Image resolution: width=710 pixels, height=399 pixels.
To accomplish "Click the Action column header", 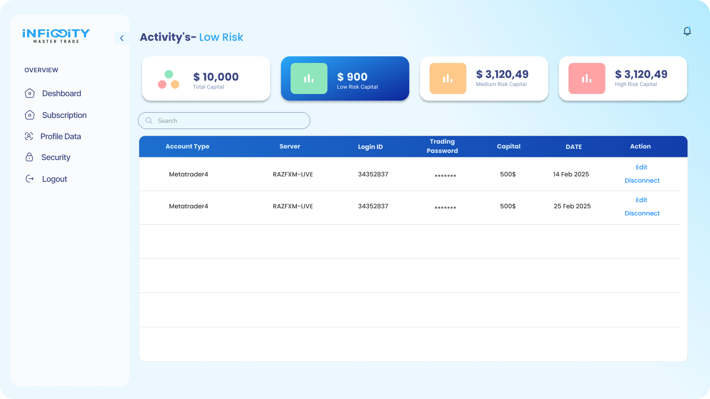I will pos(640,146).
